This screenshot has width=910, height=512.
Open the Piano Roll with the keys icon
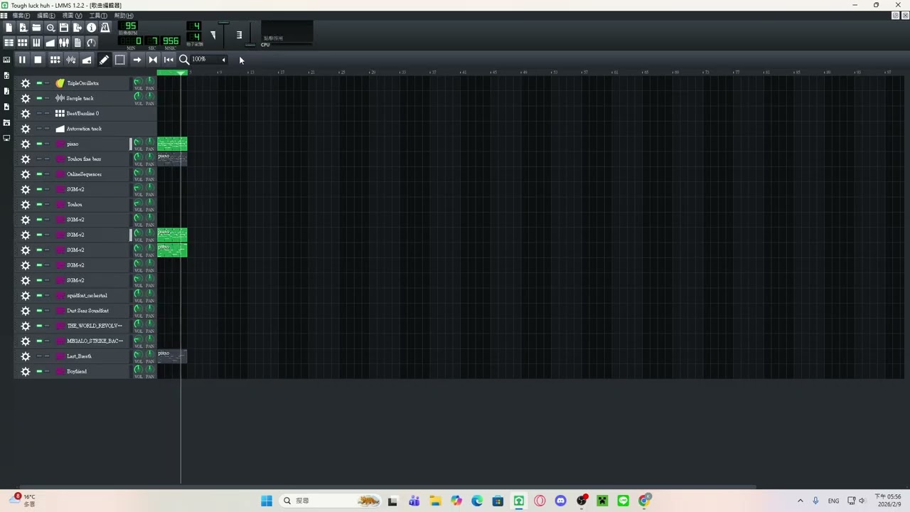point(36,43)
